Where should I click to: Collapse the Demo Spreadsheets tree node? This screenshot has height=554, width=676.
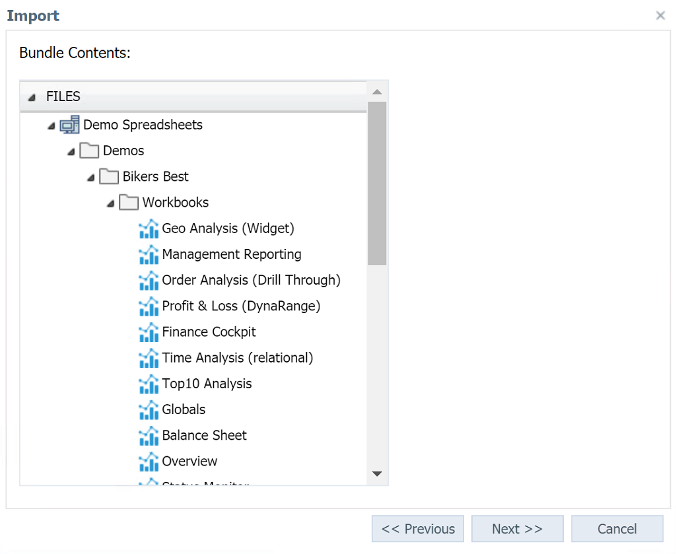click(51, 126)
